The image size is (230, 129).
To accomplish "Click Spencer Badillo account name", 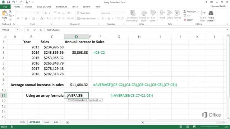I will coord(219,6).
